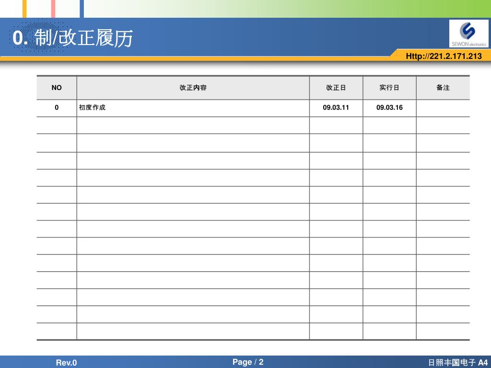The image size is (491, 368).
Task: Click the SEWON electronics logo
Action: click(468, 34)
